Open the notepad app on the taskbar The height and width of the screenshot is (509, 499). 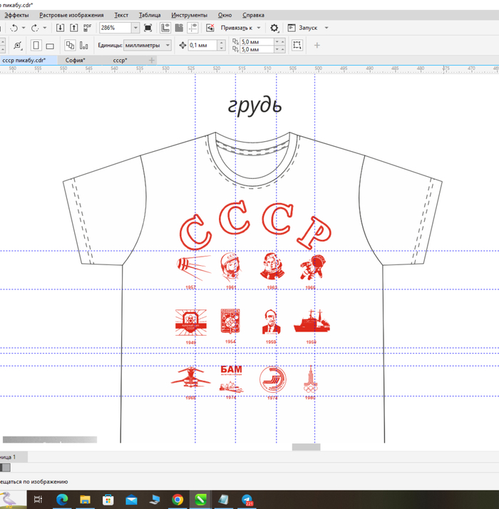tap(223, 499)
